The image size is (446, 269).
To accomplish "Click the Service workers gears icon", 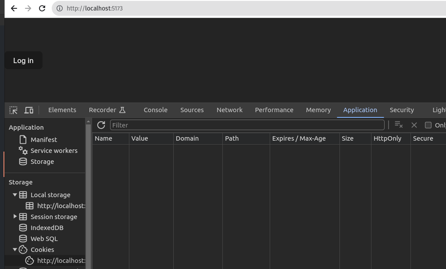I will (23, 151).
